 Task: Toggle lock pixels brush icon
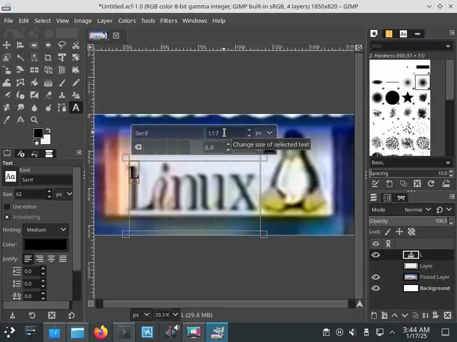(388, 232)
